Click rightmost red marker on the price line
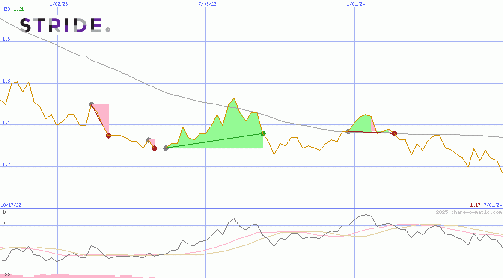503x278 pixels. tap(394, 133)
